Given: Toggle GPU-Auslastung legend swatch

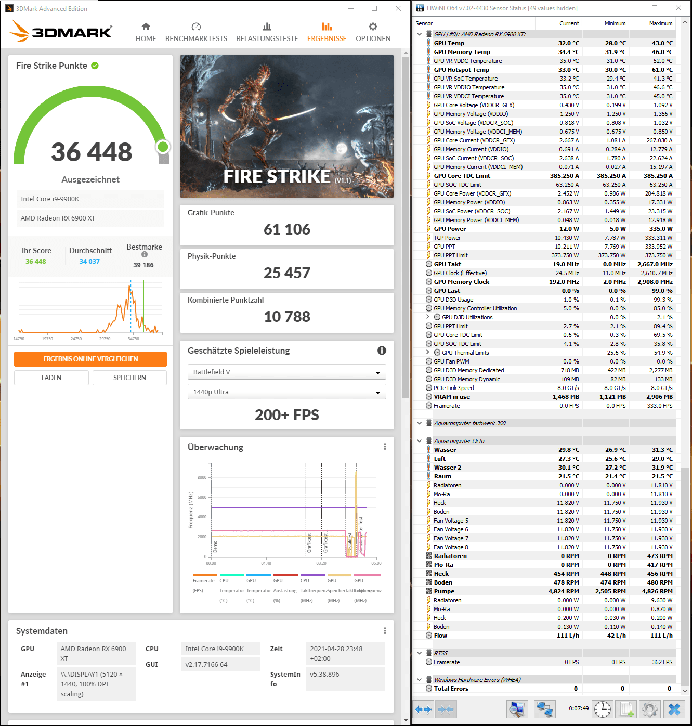Looking at the screenshot, I should click(x=285, y=575).
